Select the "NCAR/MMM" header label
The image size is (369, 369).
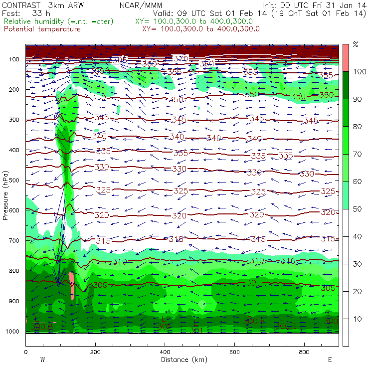point(141,5)
